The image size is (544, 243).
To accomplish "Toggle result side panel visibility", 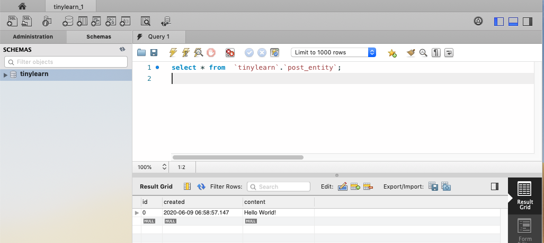I will click(x=495, y=186).
